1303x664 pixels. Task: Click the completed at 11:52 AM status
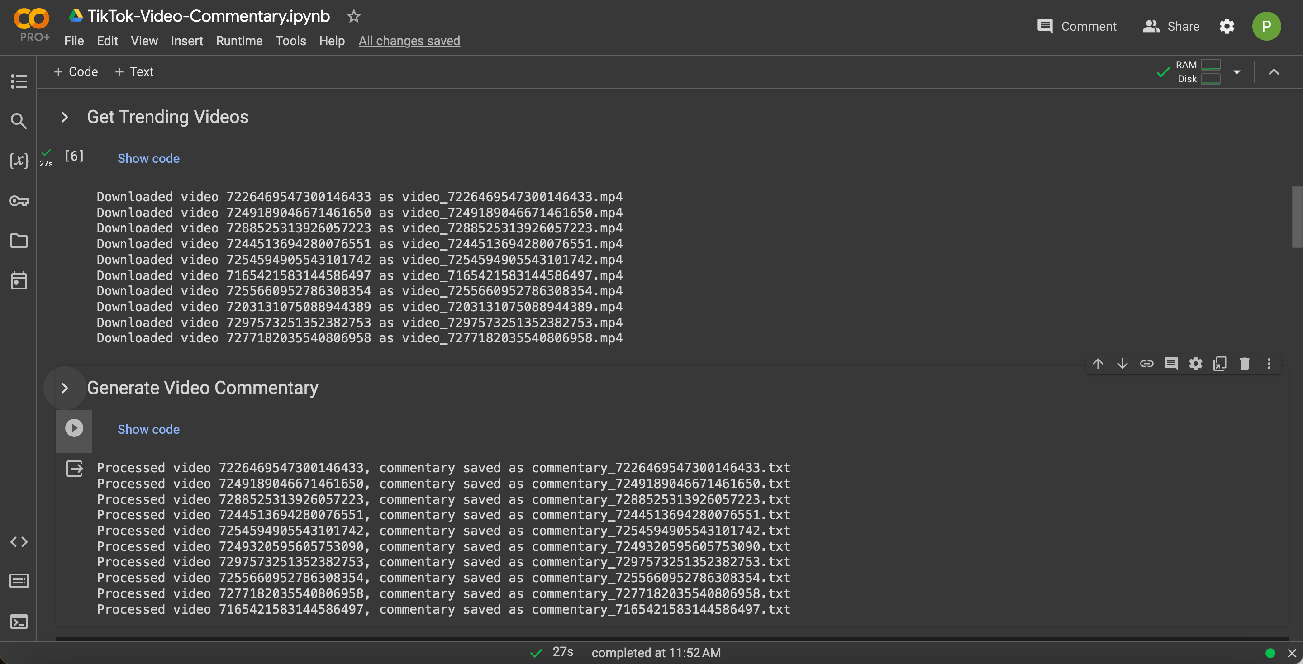point(656,653)
